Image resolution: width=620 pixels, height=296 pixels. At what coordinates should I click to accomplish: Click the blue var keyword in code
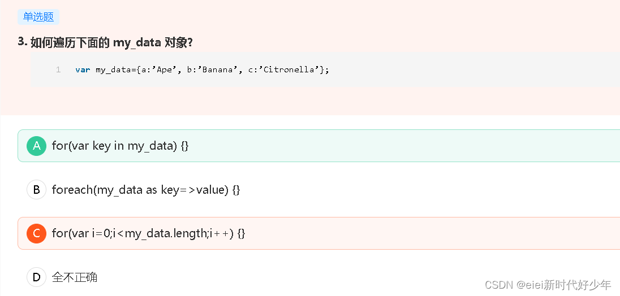pos(83,70)
